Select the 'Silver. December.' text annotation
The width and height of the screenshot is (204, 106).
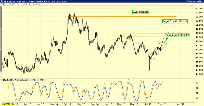141,12
